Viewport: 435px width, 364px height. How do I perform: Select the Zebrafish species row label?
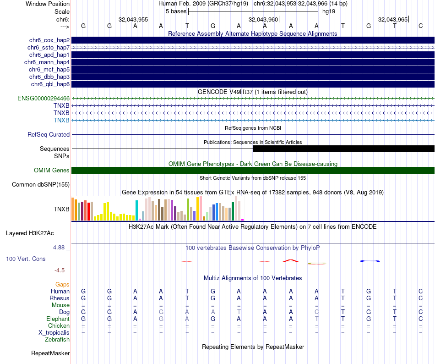click(x=57, y=339)
